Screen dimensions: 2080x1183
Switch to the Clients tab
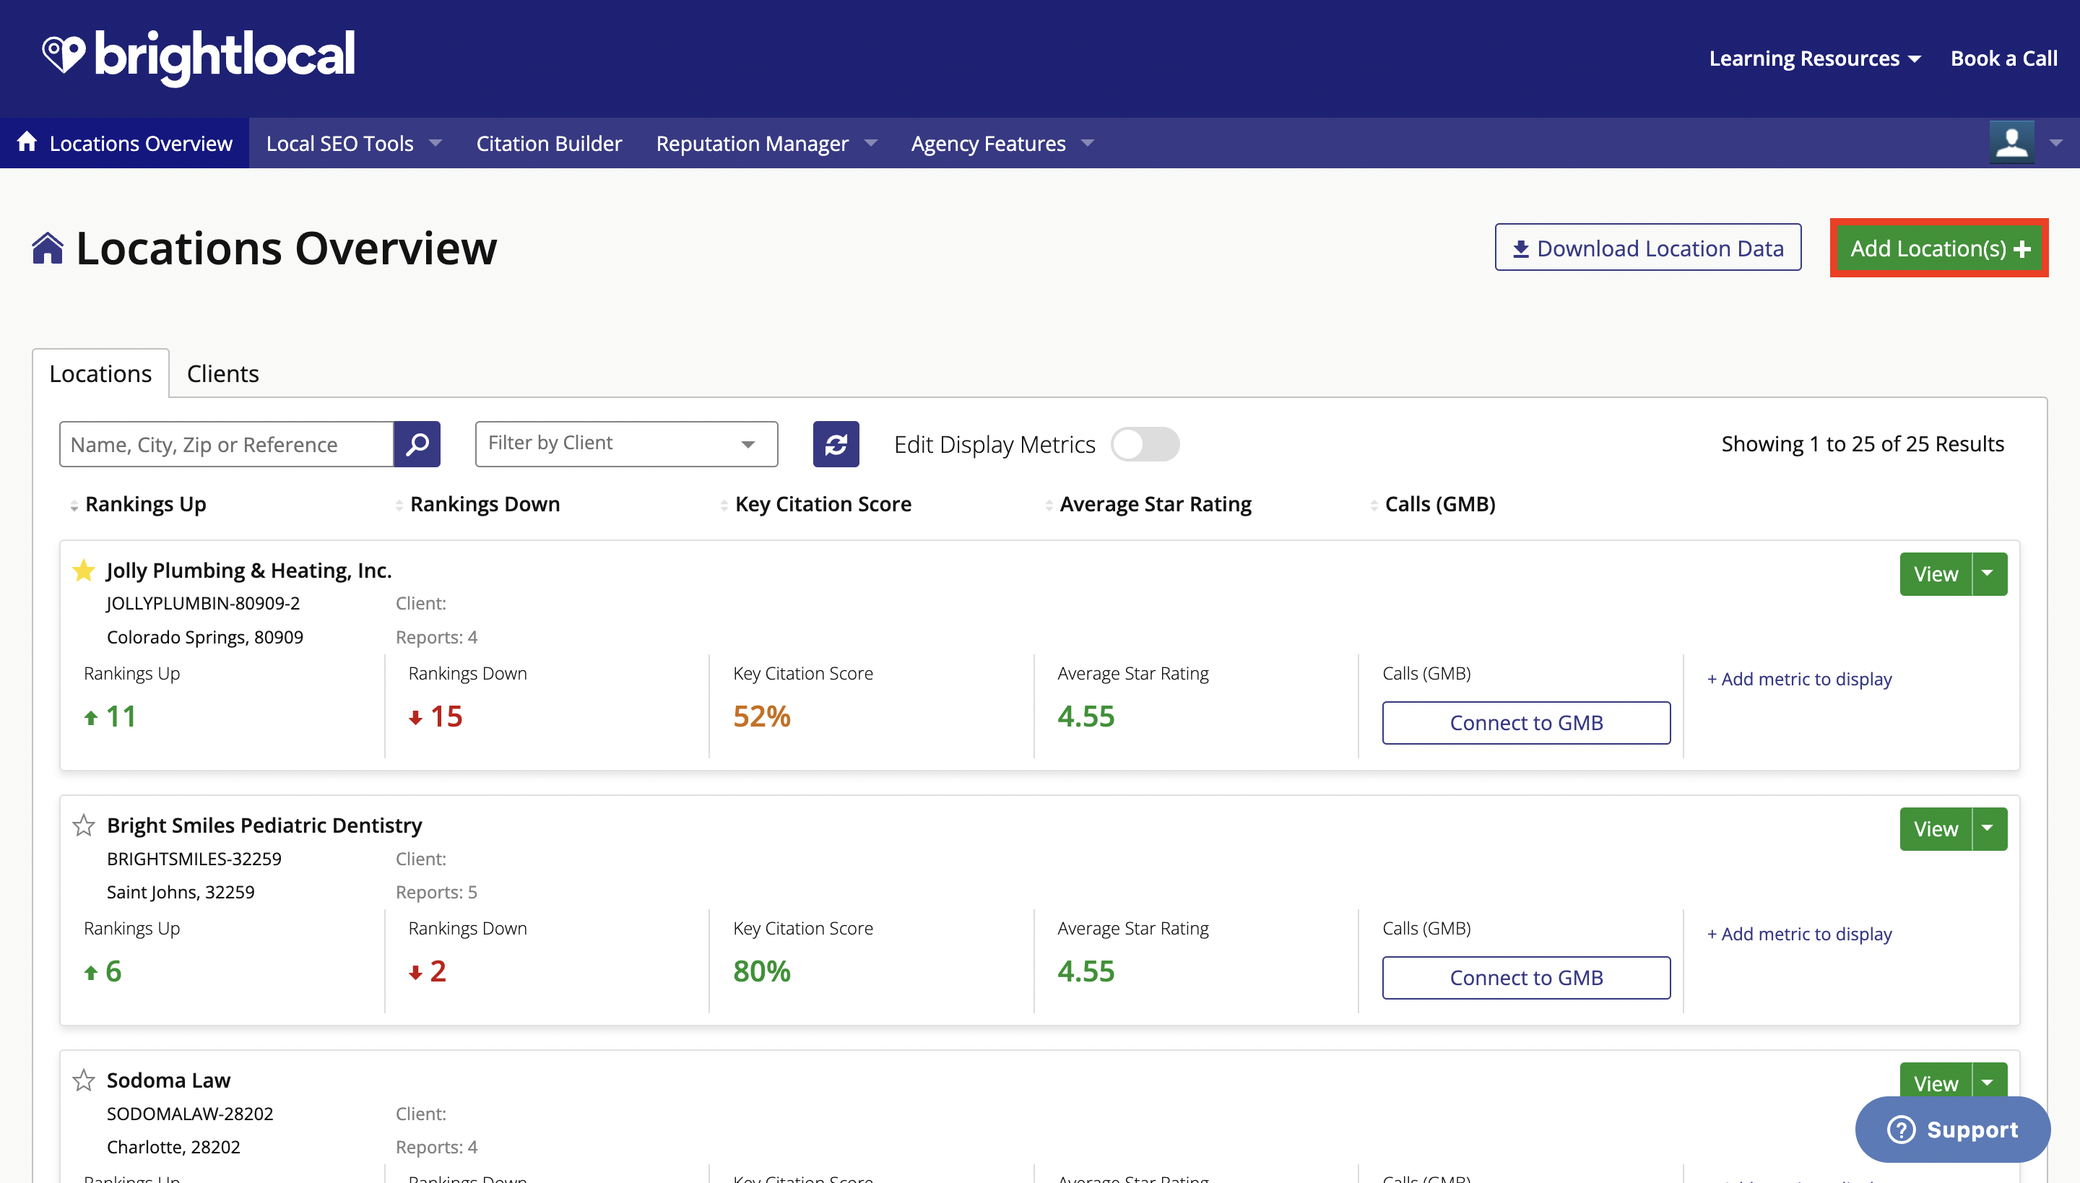(222, 373)
